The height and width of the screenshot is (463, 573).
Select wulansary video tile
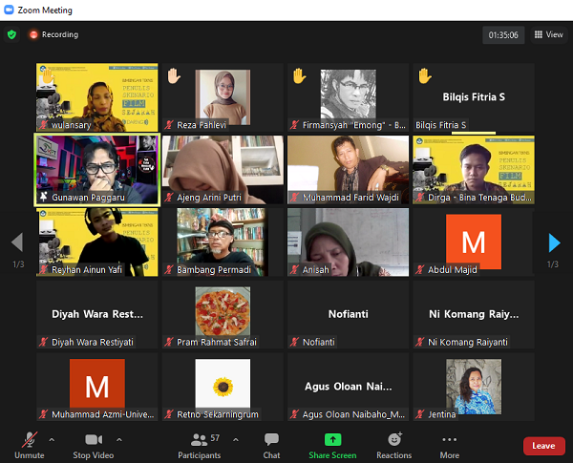97,97
